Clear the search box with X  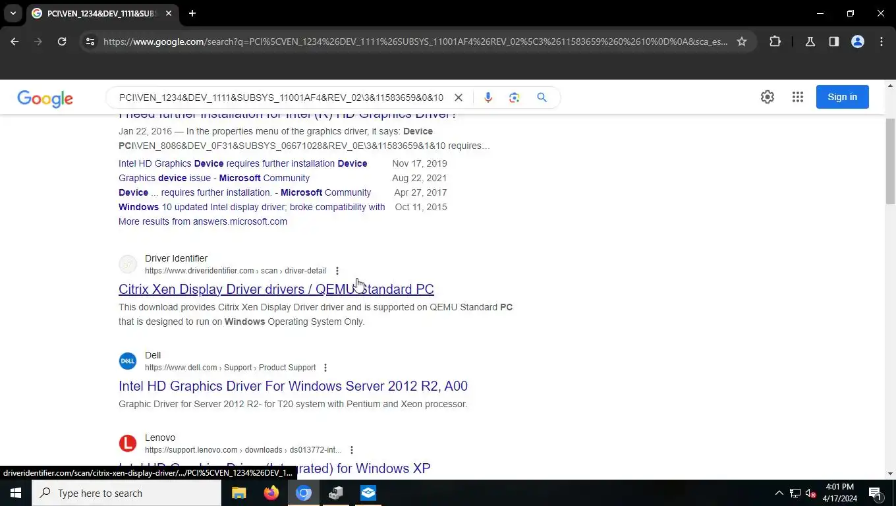click(459, 98)
